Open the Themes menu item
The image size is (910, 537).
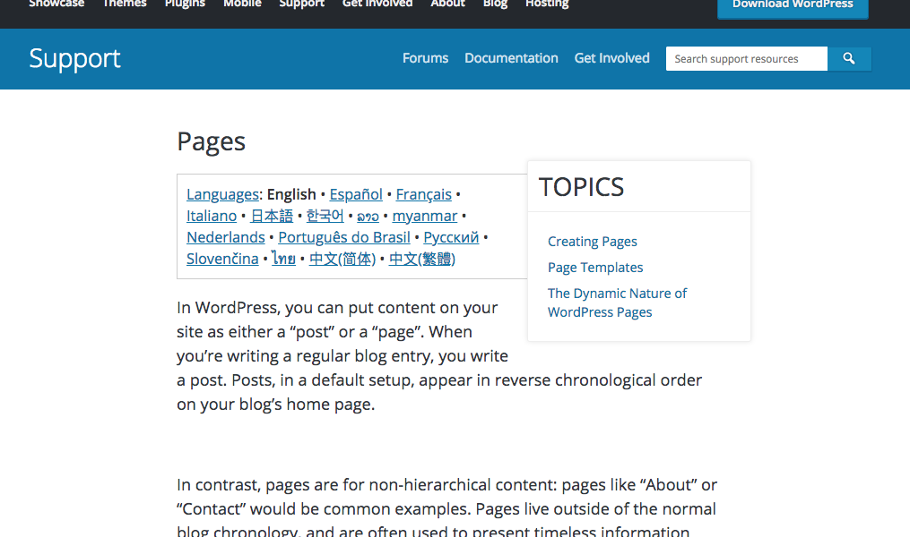pos(124,4)
